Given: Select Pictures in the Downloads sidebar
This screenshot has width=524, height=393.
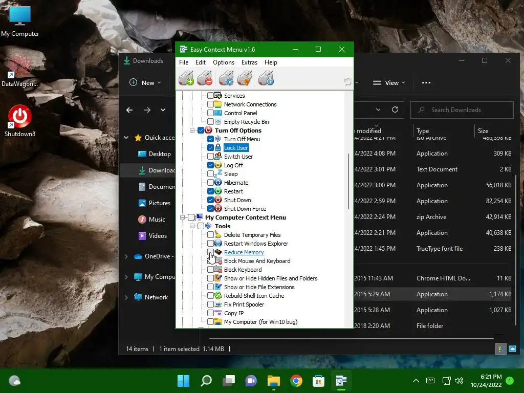Looking at the screenshot, I should pyautogui.click(x=155, y=203).
